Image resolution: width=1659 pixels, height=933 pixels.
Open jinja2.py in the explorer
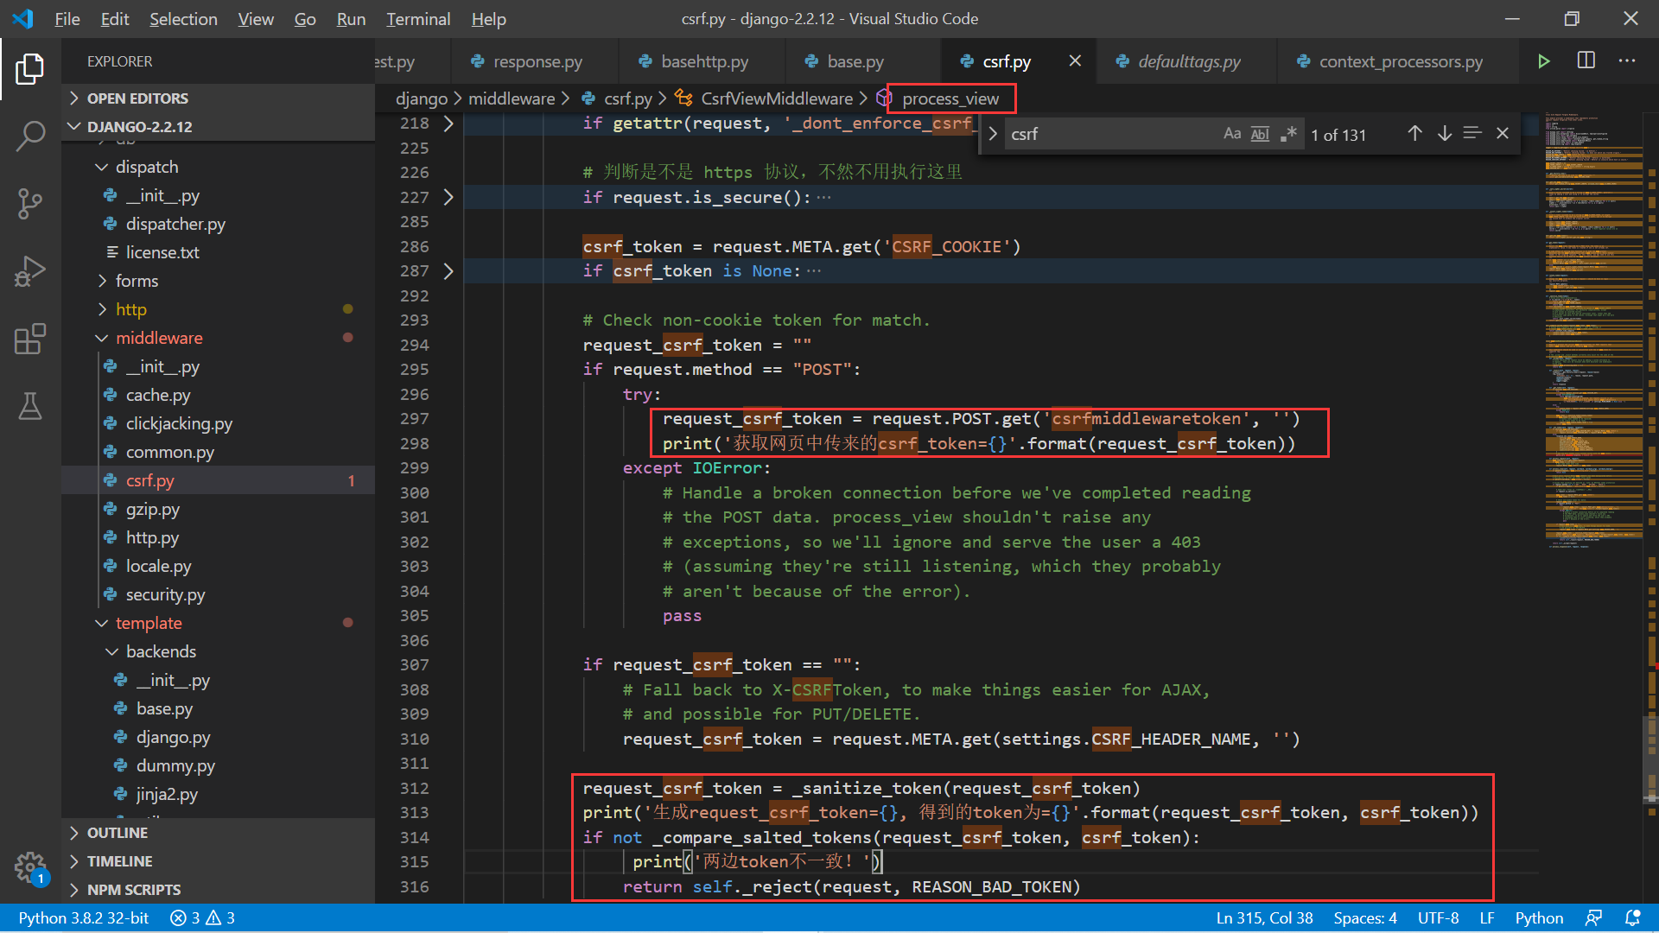(x=167, y=794)
